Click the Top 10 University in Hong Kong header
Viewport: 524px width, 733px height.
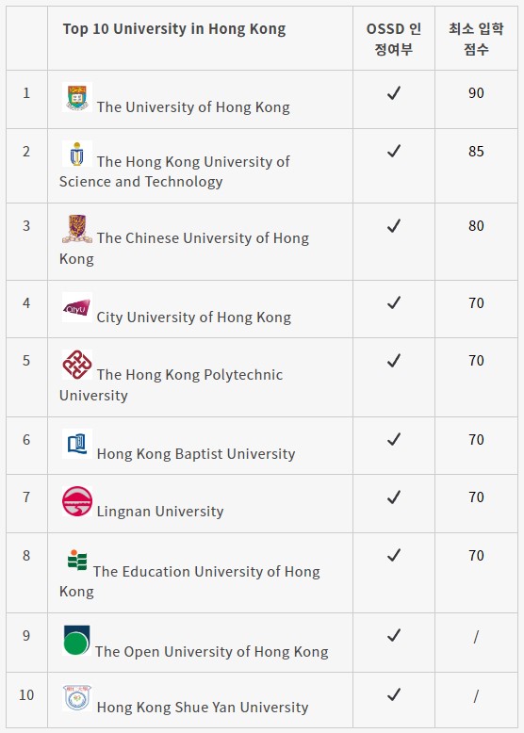point(174,29)
